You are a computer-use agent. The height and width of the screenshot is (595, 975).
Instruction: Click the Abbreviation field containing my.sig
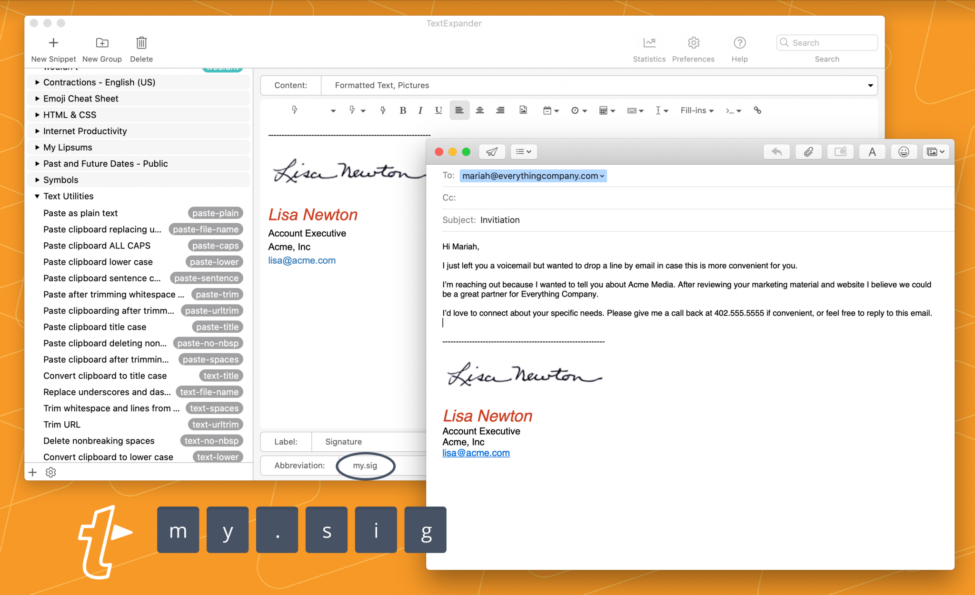365,466
